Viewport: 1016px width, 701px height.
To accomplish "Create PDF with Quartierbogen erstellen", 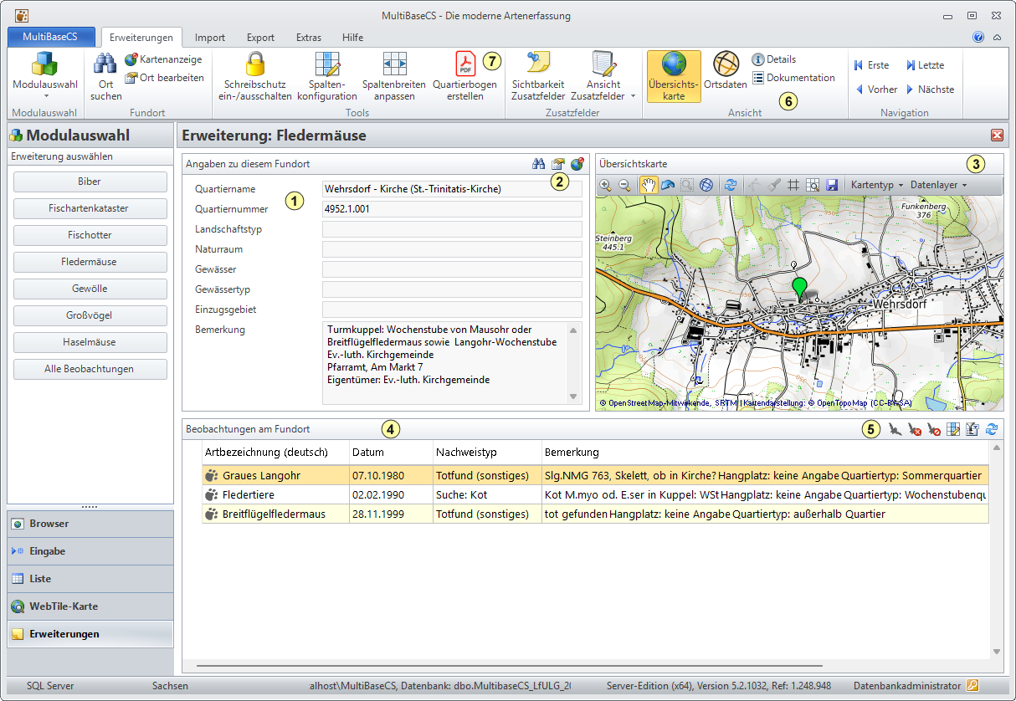I will 464,77.
